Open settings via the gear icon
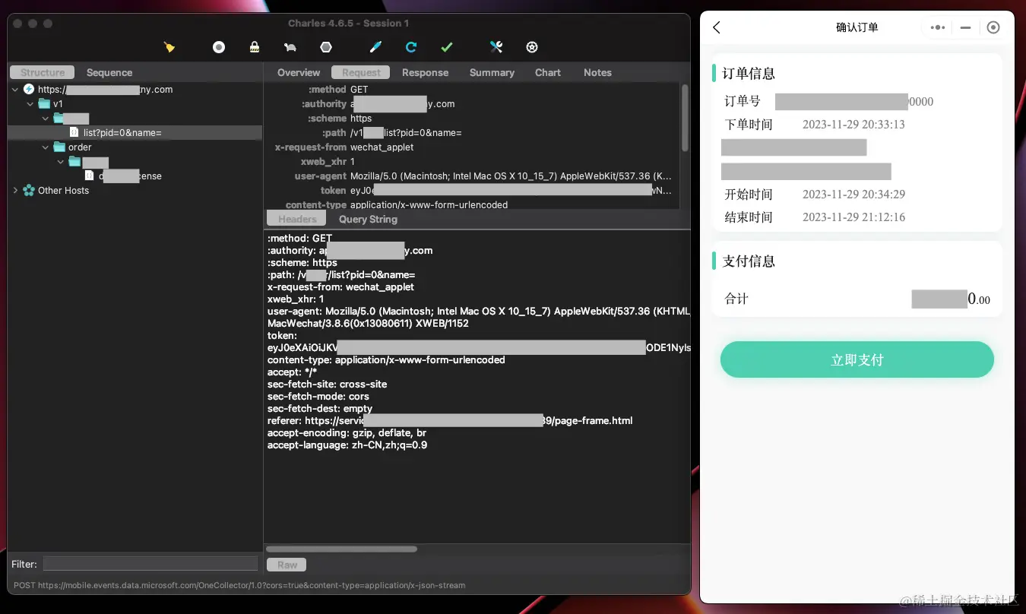This screenshot has width=1026, height=614. pos(531,46)
